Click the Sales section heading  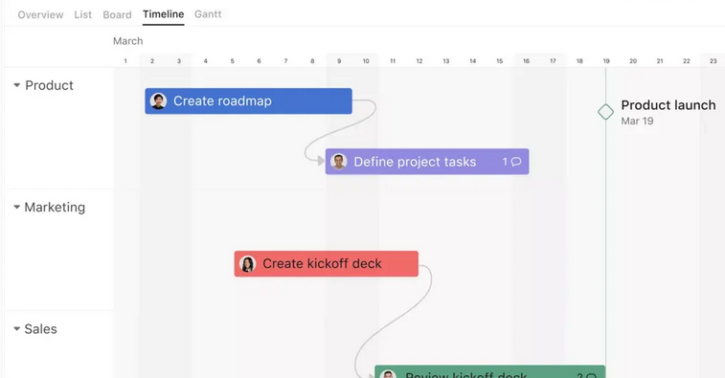pos(40,329)
